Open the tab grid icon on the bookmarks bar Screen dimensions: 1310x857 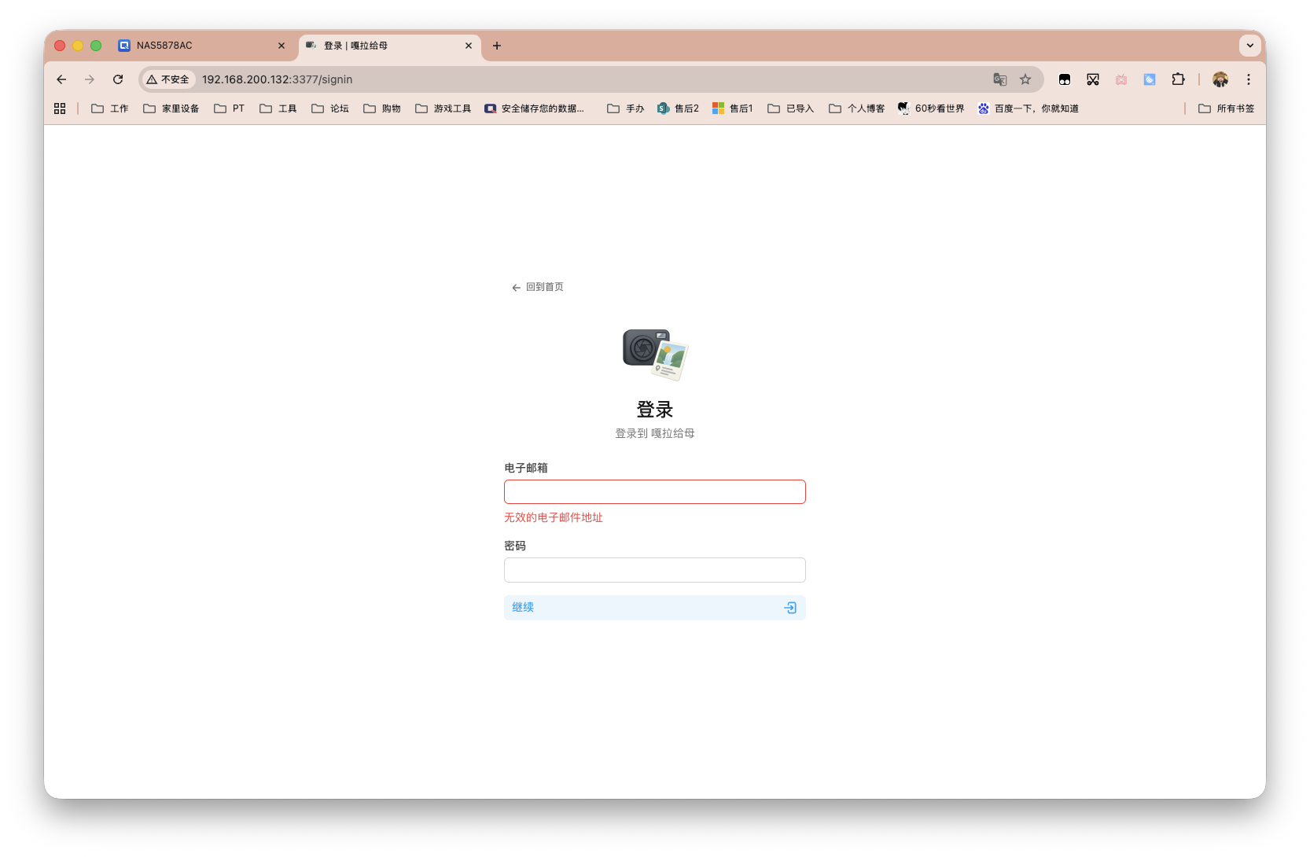[60, 108]
